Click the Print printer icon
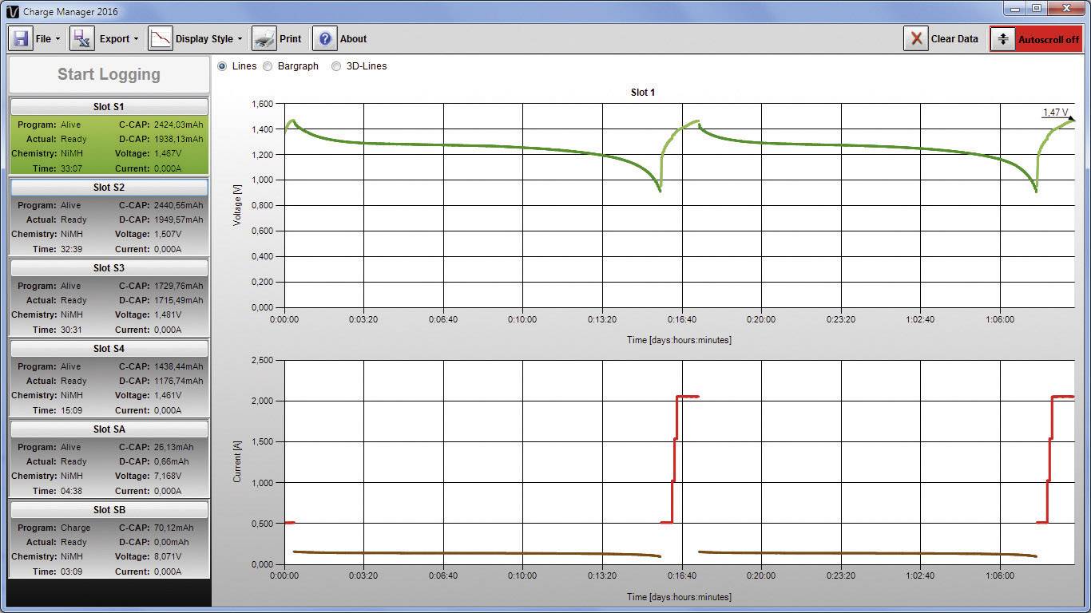1091x613 pixels. pyautogui.click(x=264, y=38)
